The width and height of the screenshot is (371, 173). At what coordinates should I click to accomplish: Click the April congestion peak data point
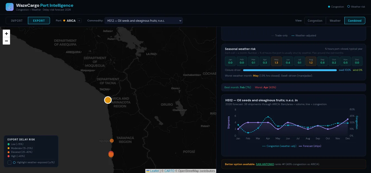[x=268, y=117]
